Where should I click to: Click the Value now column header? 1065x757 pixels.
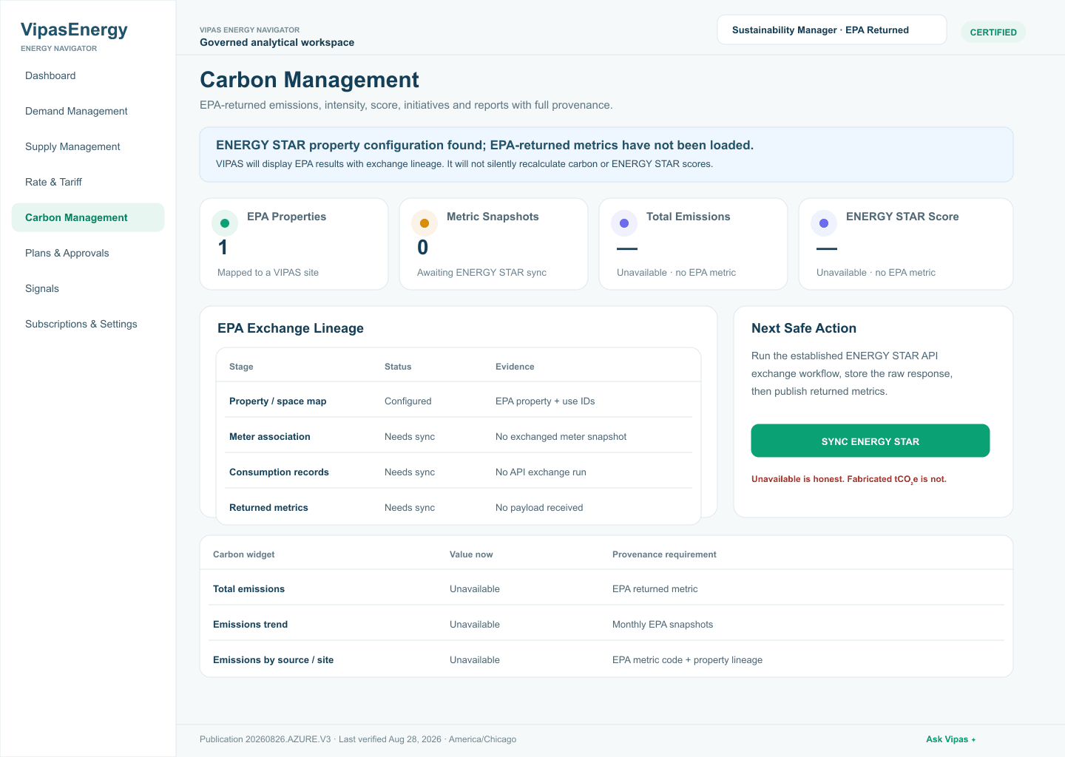[x=471, y=554]
